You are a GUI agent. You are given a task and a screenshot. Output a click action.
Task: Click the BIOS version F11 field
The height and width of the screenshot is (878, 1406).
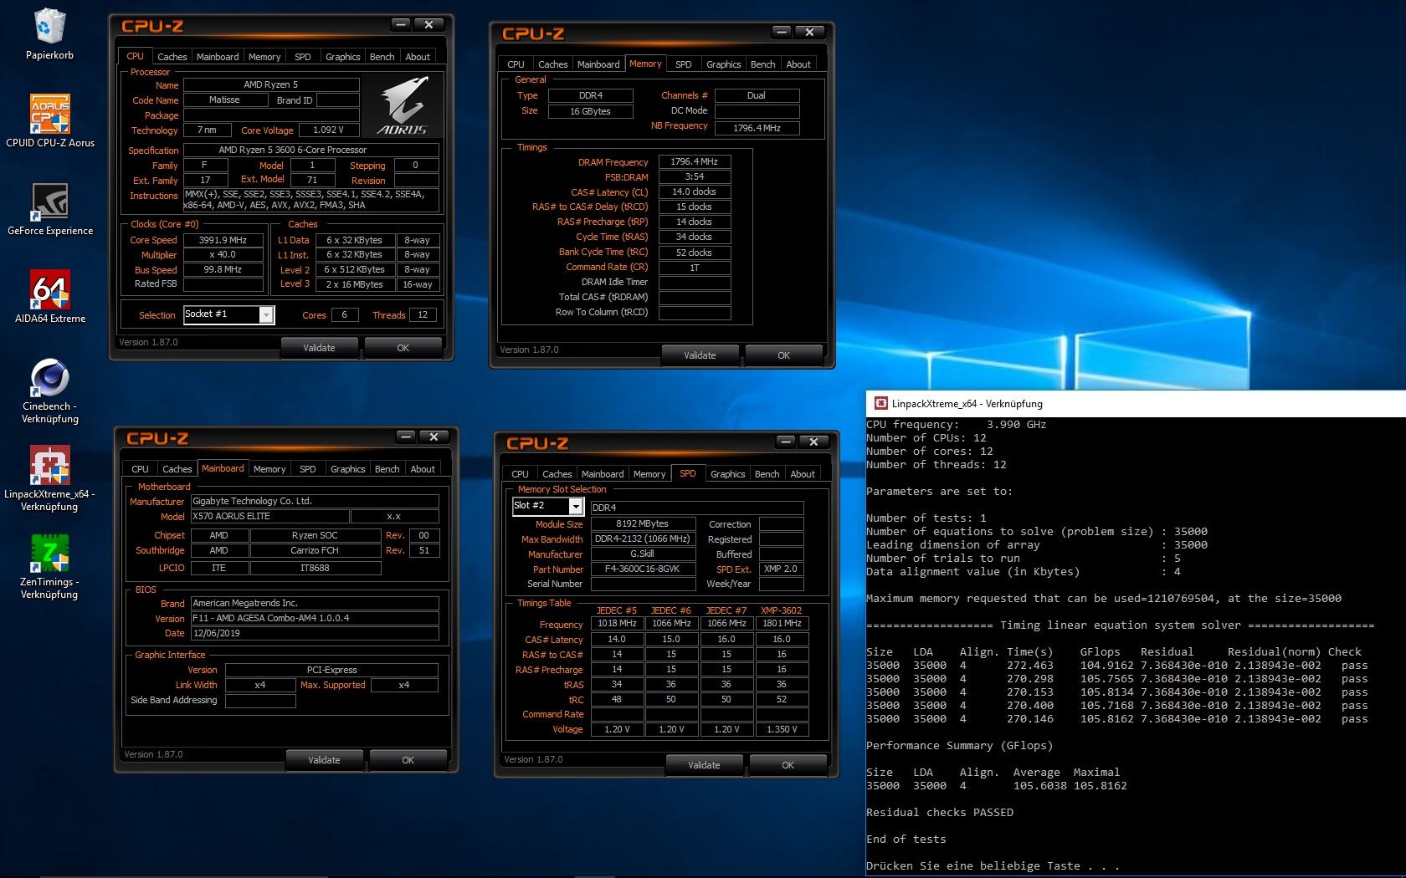(x=315, y=618)
